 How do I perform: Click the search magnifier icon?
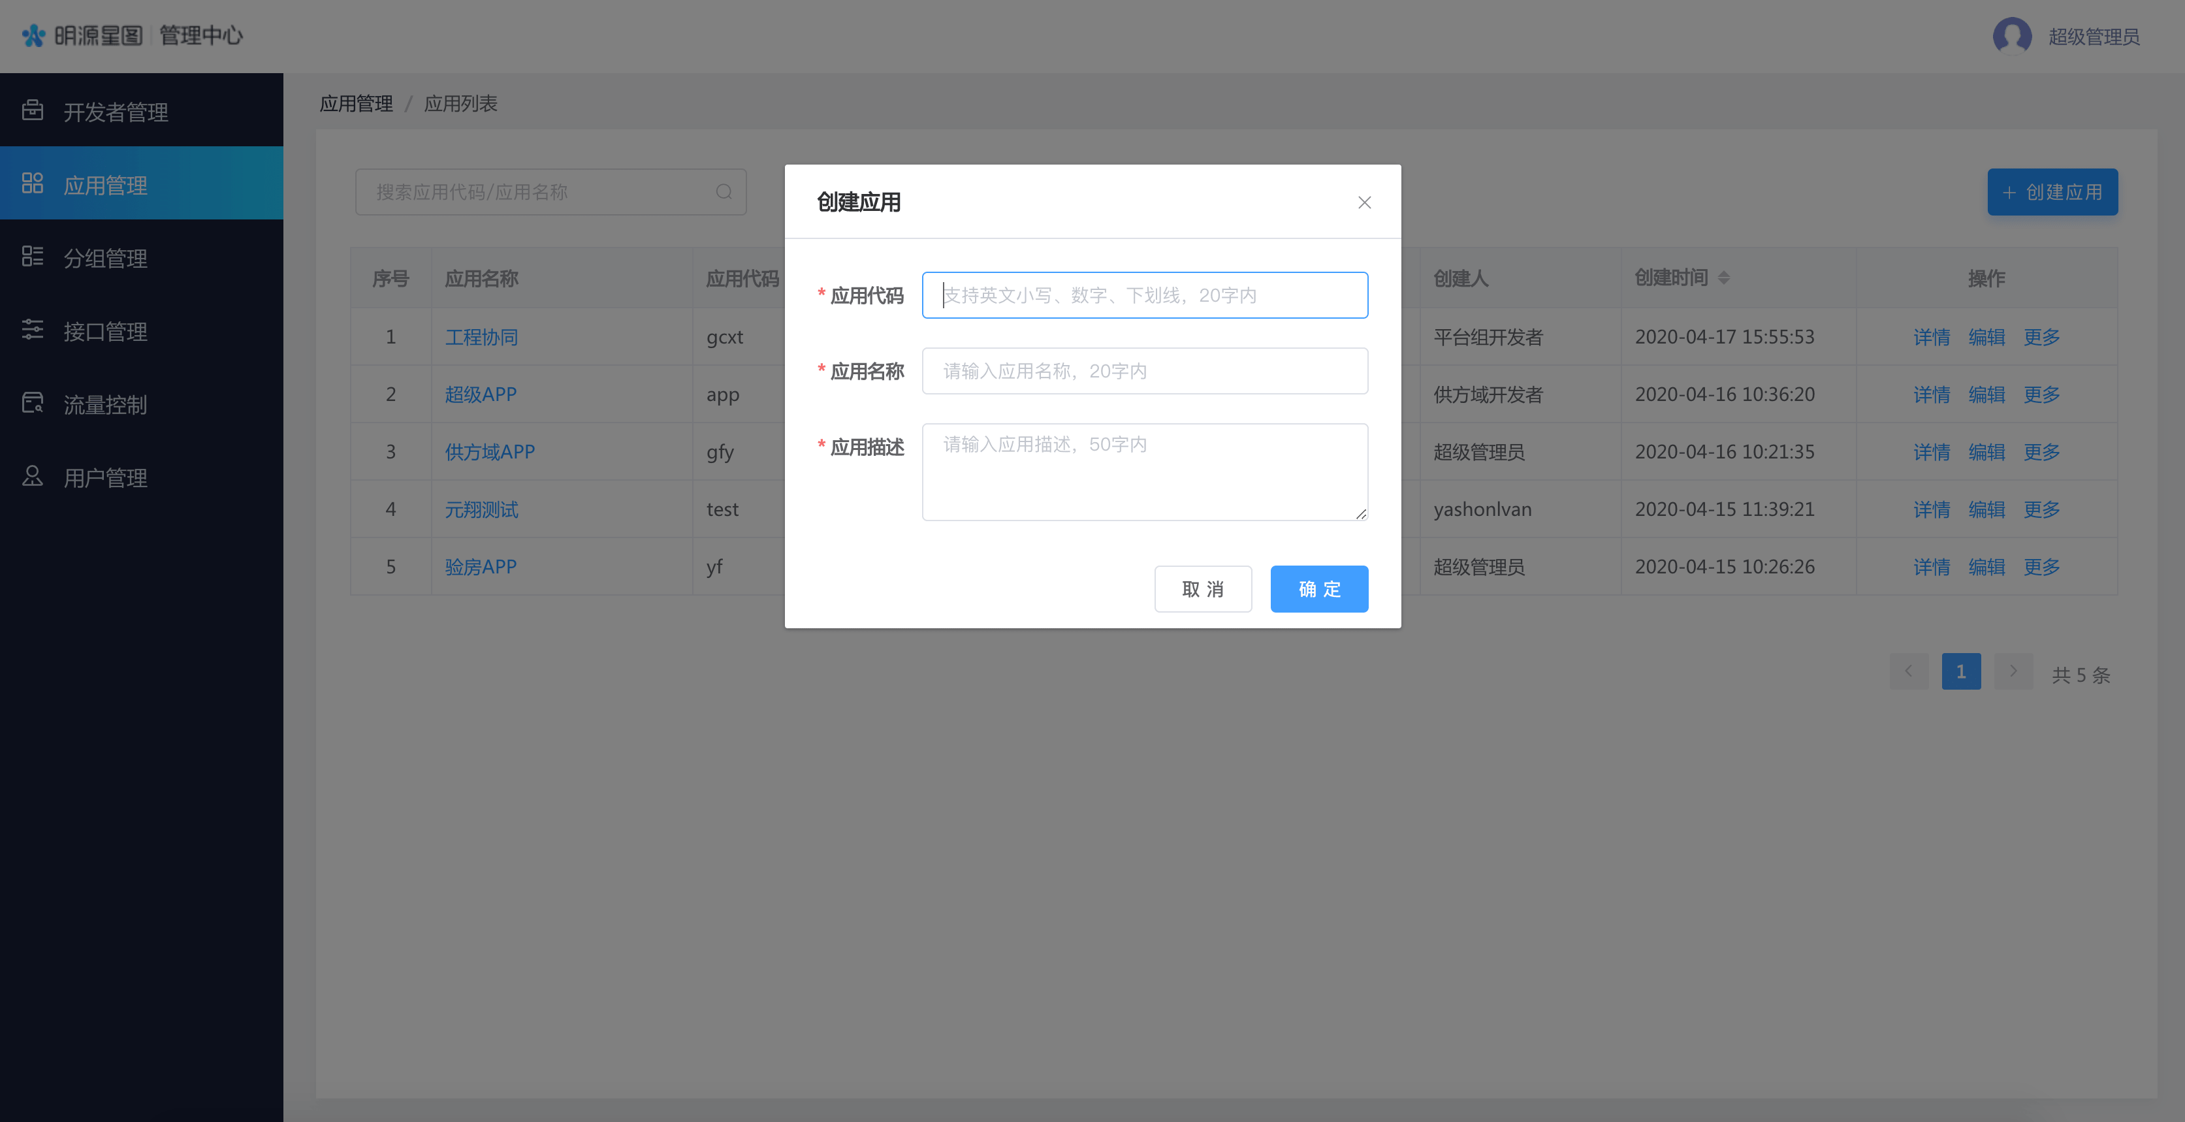(724, 191)
